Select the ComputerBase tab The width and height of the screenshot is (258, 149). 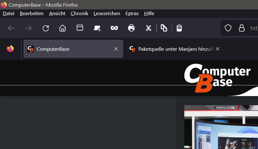coord(73,49)
